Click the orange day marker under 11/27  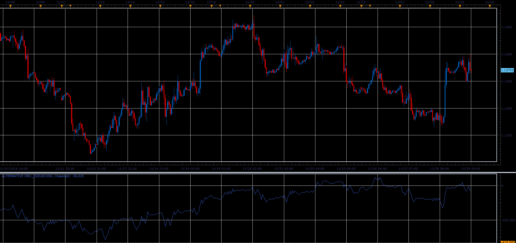400,6
